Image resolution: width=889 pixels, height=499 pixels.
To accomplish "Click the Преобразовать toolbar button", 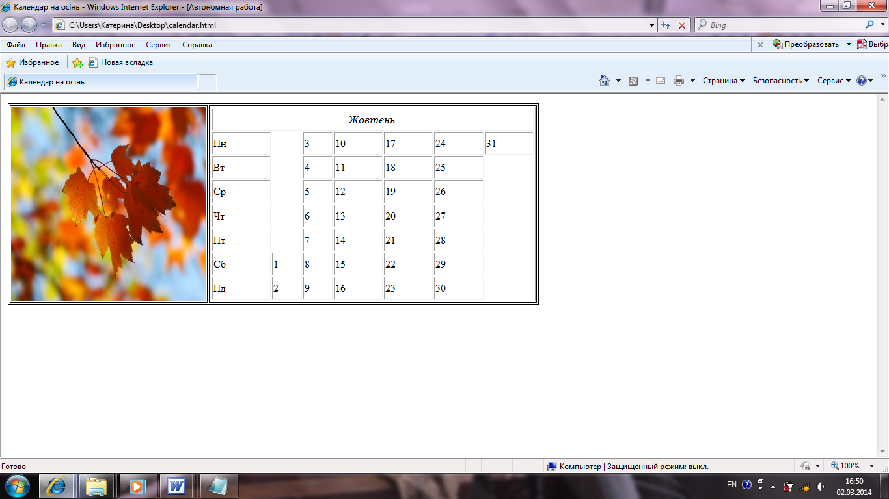I will tap(806, 44).
